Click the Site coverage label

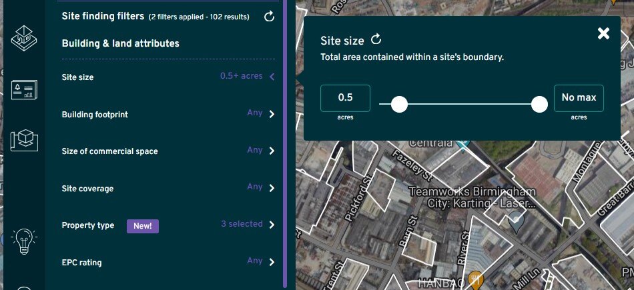(87, 189)
